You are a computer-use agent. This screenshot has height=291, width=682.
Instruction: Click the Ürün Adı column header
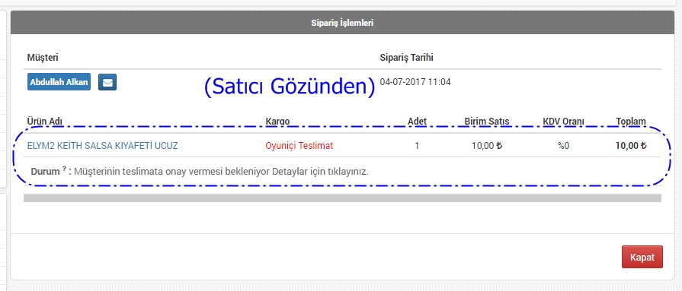tap(46, 122)
